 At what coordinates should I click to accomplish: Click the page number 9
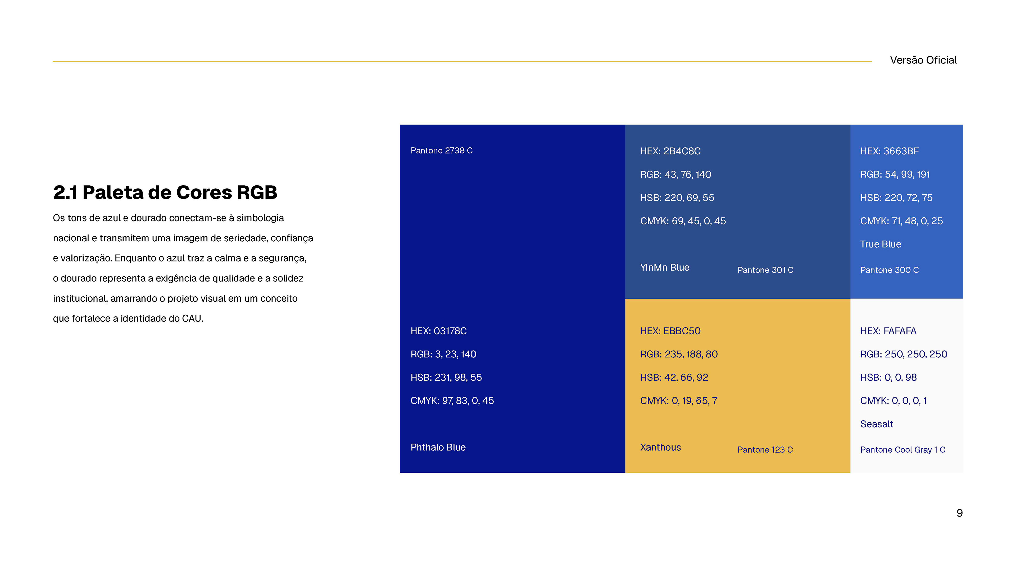click(959, 513)
